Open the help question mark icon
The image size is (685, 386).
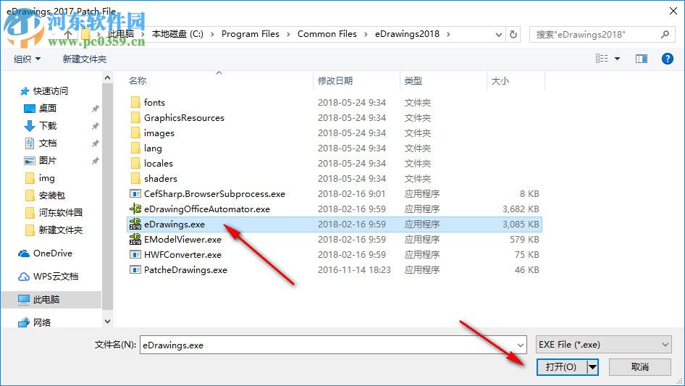[667, 59]
